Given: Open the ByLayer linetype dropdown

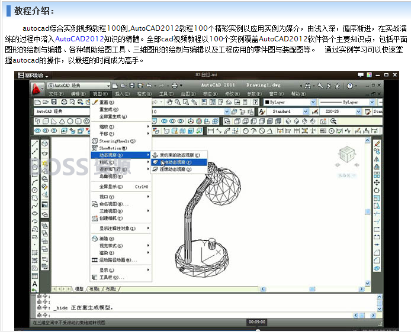Looking at the screenshot, I should click(x=372, y=102).
